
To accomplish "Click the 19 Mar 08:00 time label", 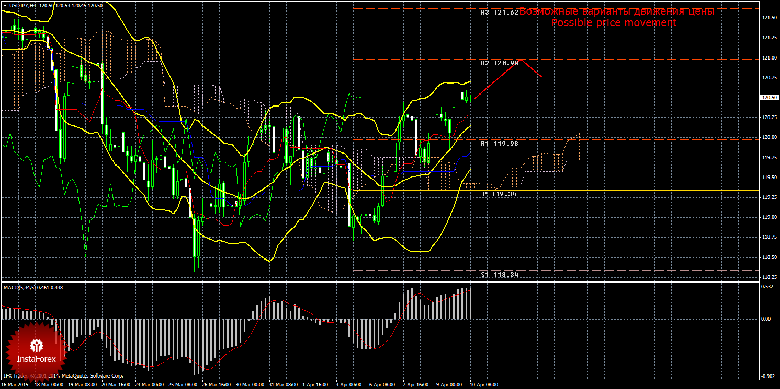I will pos(82,385).
